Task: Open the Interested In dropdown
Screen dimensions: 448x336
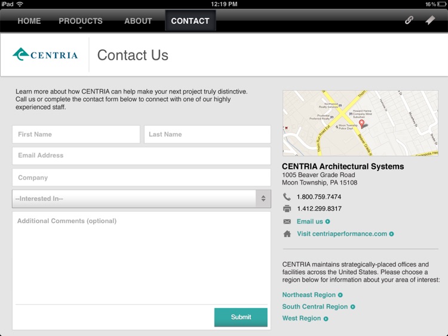Action: [x=142, y=199]
